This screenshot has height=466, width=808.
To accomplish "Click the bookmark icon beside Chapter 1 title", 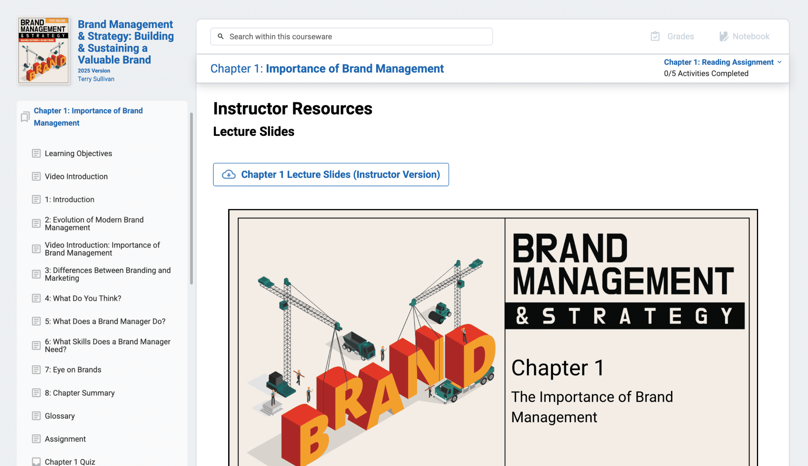I will tap(25, 117).
